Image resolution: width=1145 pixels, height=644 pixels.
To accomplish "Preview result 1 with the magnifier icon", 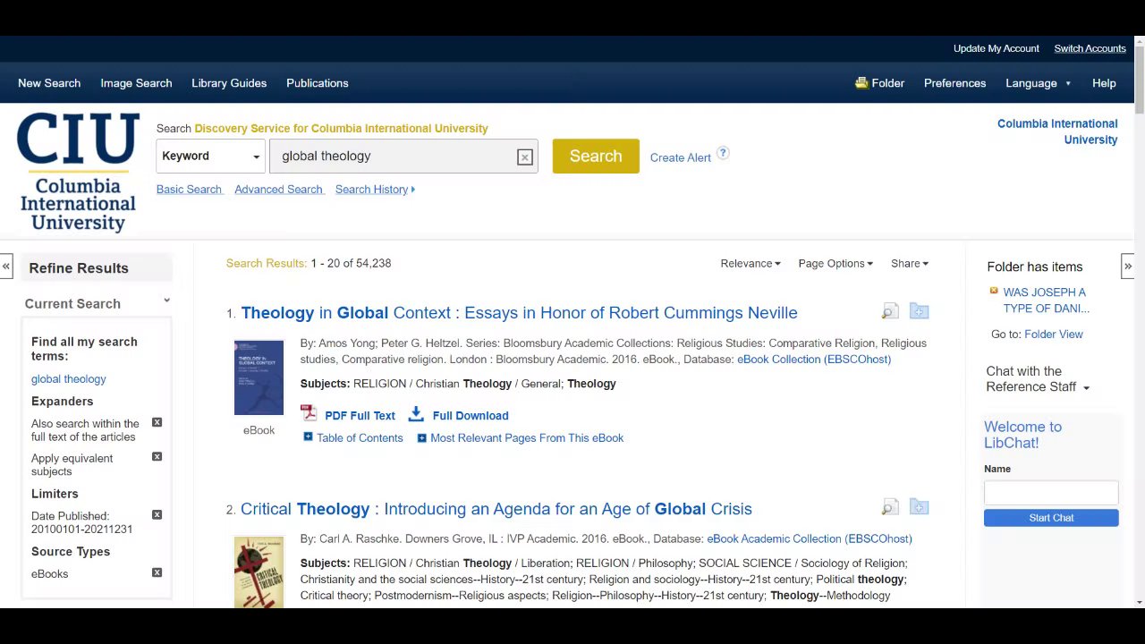I will click(890, 311).
